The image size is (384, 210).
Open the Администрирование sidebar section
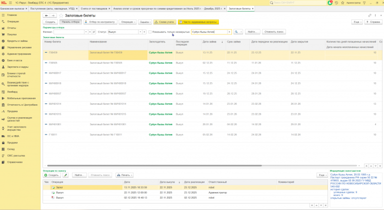pos(18,53)
